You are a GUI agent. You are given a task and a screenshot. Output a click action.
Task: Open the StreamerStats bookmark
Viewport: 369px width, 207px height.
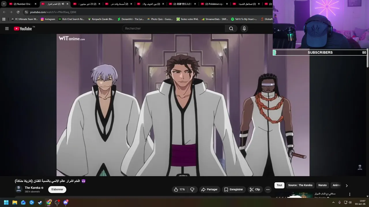click(x=215, y=19)
